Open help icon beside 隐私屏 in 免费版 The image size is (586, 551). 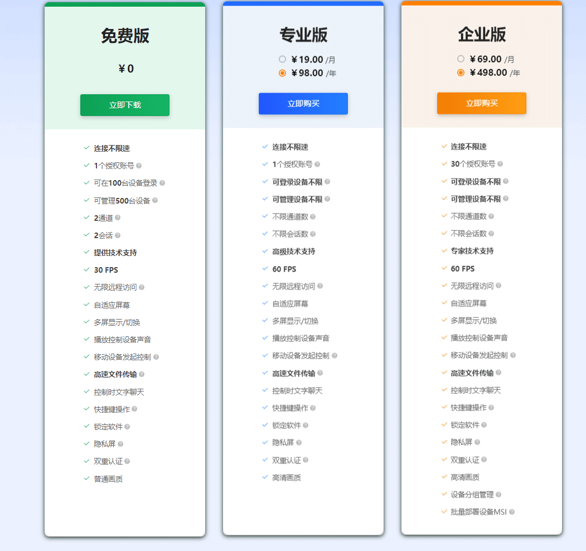[x=120, y=444]
